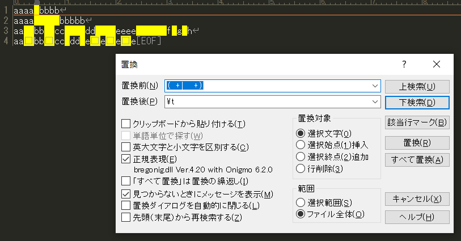Image resolution: width=461 pixels, height=241 pixels.
Task: Click the 置換(R) replace button
Action: point(417,143)
